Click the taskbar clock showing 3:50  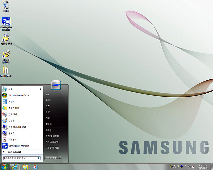tap(203, 167)
